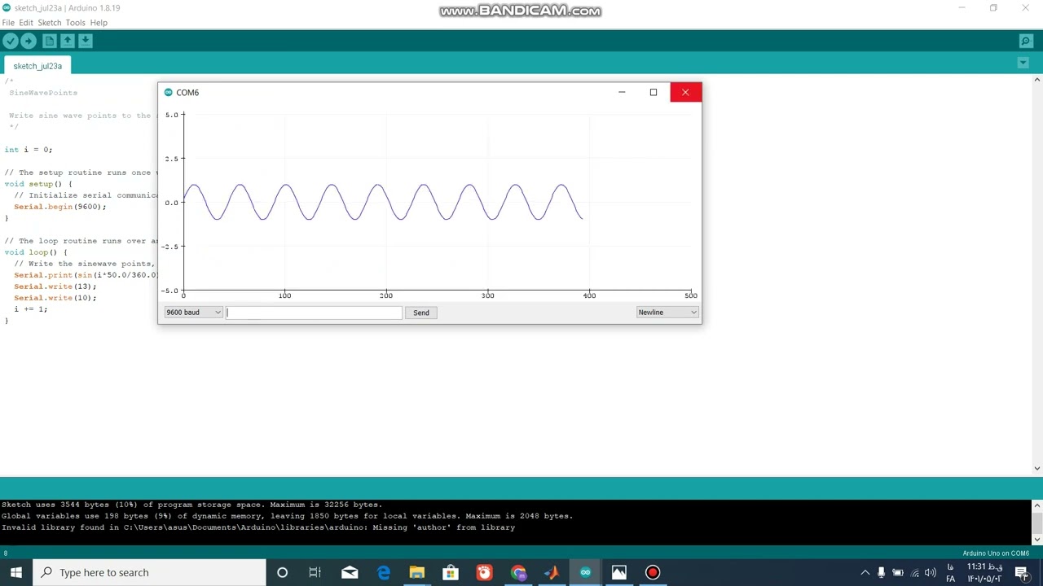Open Cortana circle icon on taskbar
Image resolution: width=1043 pixels, height=586 pixels.
[x=282, y=573]
